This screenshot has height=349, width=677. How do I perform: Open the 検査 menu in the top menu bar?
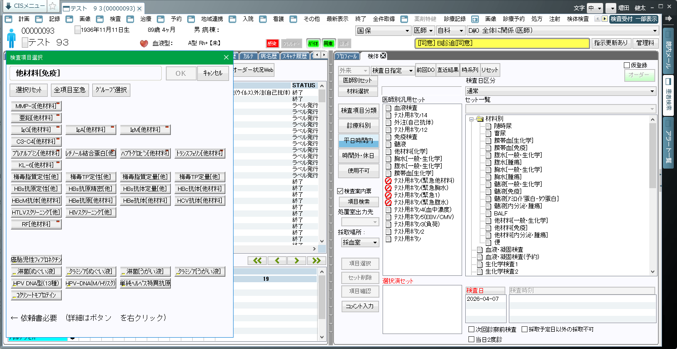pyautogui.click(x=115, y=19)
